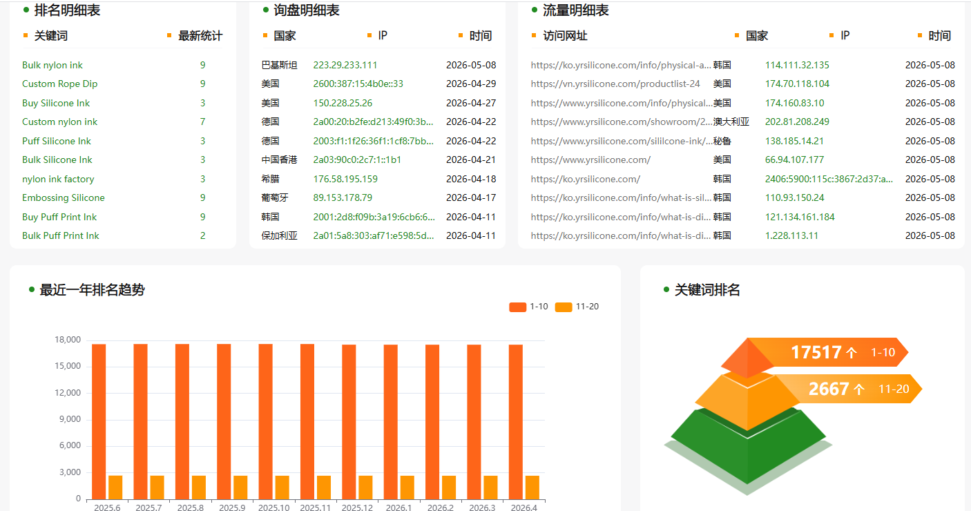971x511 pixels.
Task: Click keyword Bulk Silicone Ink
Action: (57, 160)
